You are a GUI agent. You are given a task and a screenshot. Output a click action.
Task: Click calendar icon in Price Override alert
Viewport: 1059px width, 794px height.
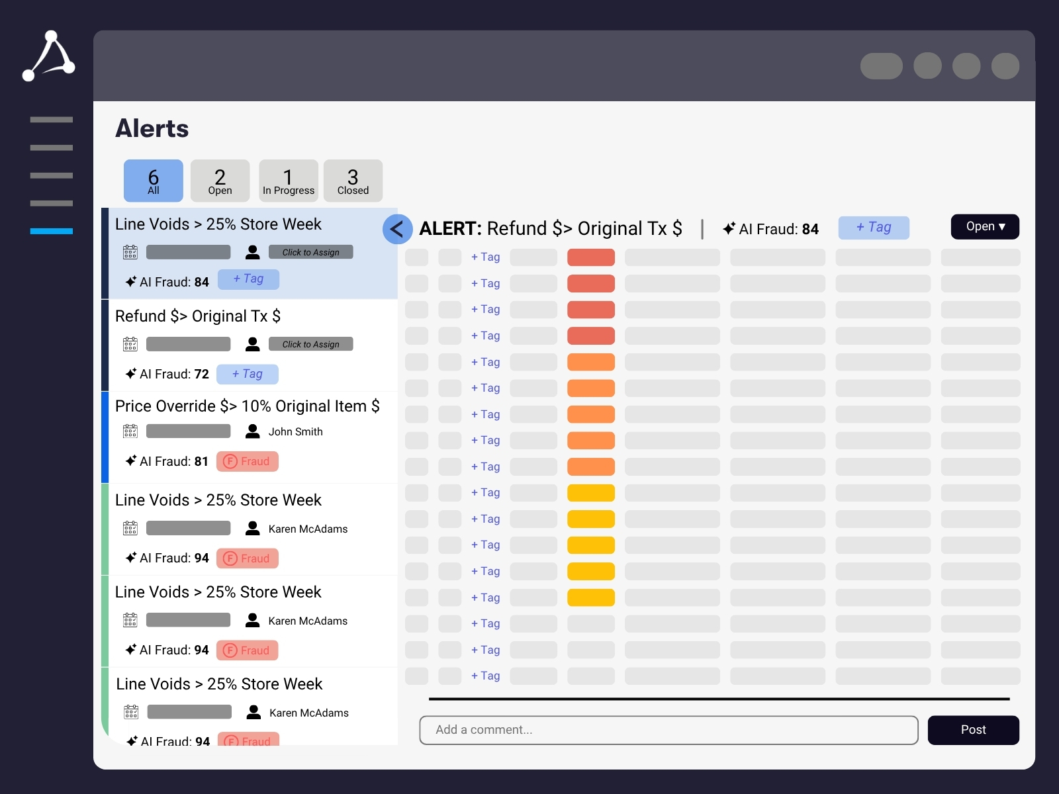click(x=130, y=431)
